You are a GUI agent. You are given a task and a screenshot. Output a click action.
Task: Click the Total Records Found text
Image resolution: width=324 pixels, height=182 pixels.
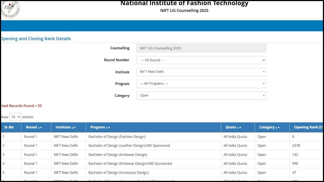21,106
